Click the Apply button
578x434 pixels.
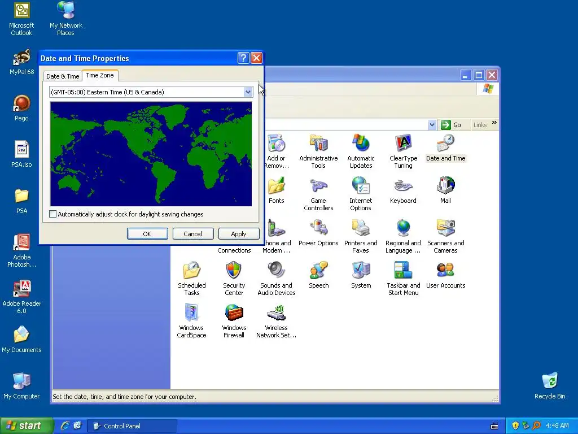coord(239,234)
